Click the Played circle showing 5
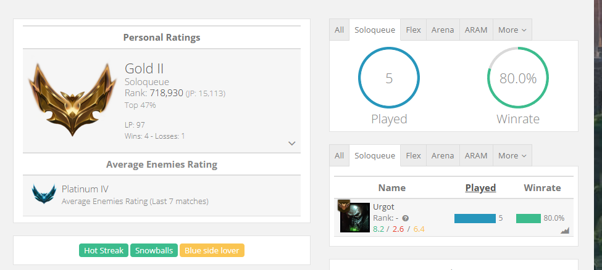Image resolution: width=602 pixels, height=270 pixels. point(389,78)
